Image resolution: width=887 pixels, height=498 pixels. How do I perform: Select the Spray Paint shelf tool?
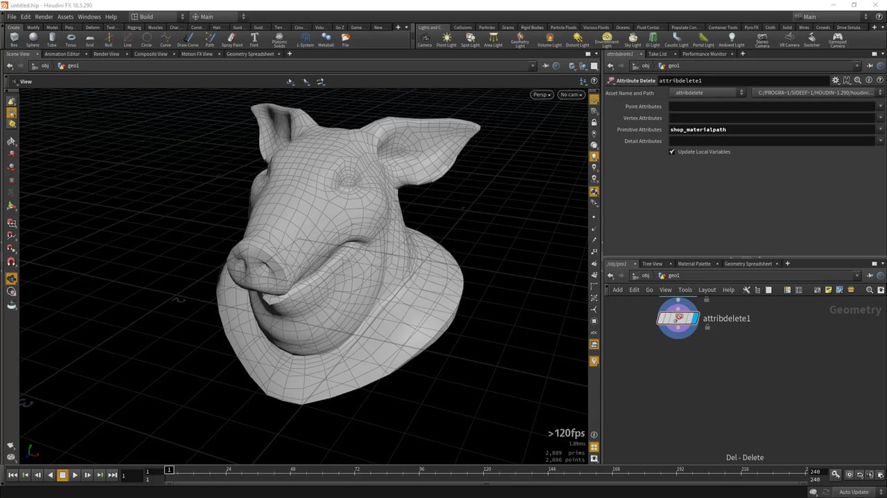point(232,40)
